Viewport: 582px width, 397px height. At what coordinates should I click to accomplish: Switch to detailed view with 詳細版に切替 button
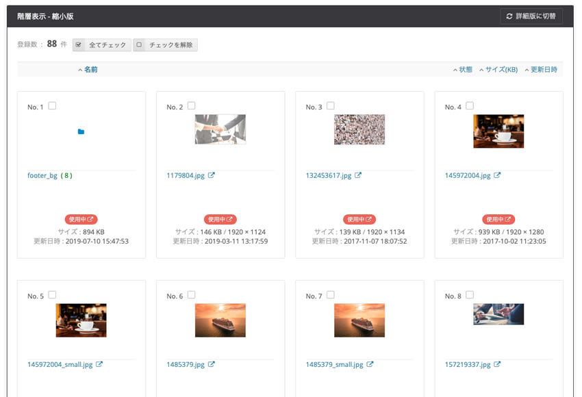click(x=531, y=16)
